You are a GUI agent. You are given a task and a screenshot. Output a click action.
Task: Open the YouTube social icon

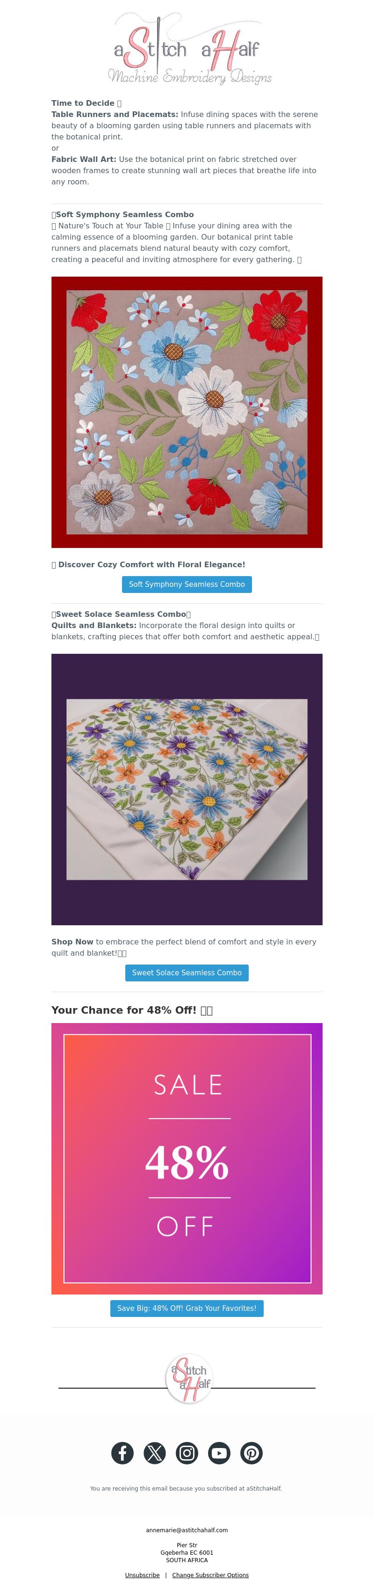[219, 1453]
